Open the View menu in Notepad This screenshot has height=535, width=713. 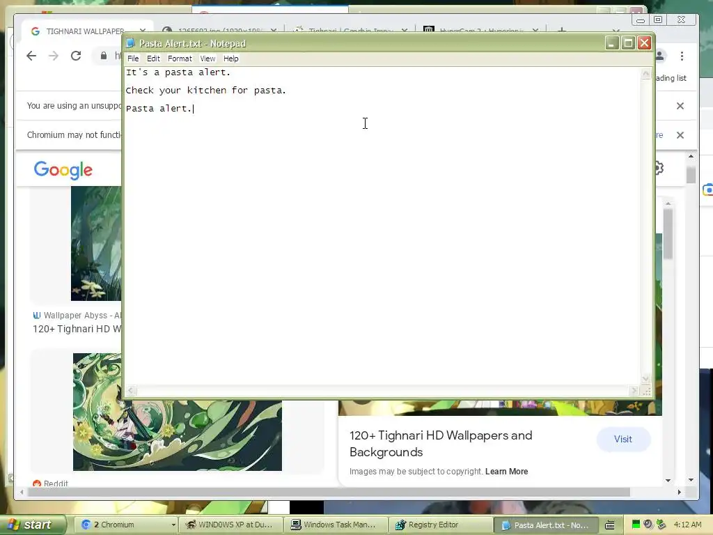point(207,59)
